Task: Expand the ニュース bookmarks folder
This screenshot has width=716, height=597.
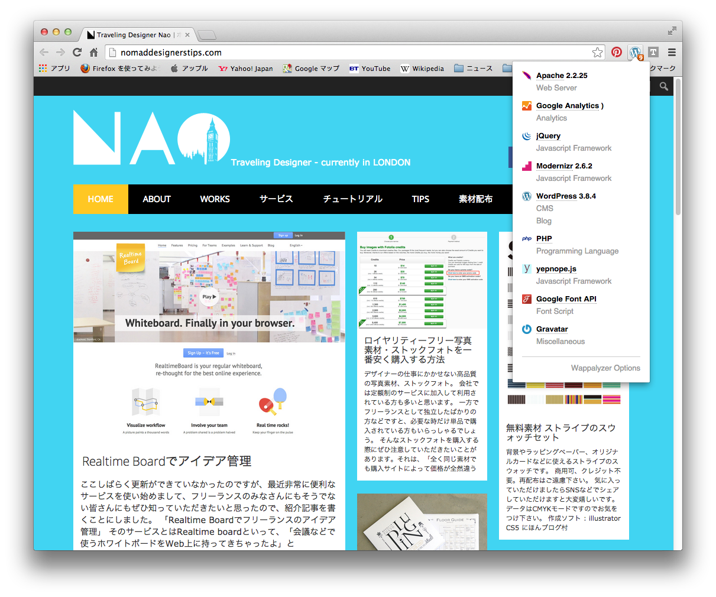Action: click(x=473, y=69)
